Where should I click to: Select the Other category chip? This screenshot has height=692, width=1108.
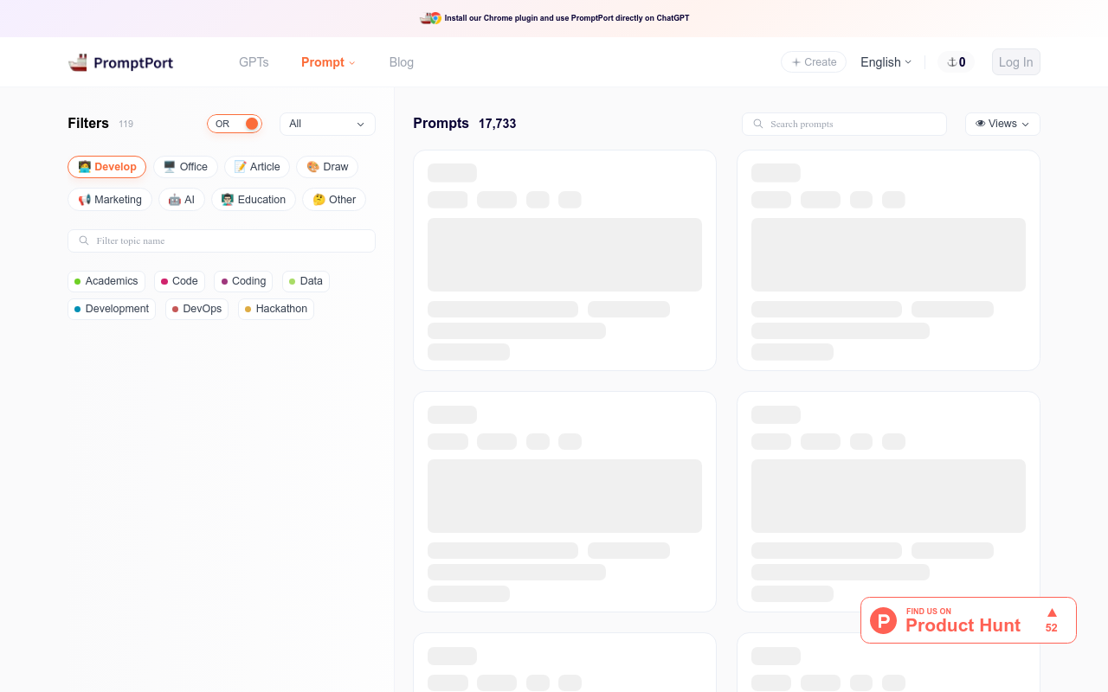334,200
